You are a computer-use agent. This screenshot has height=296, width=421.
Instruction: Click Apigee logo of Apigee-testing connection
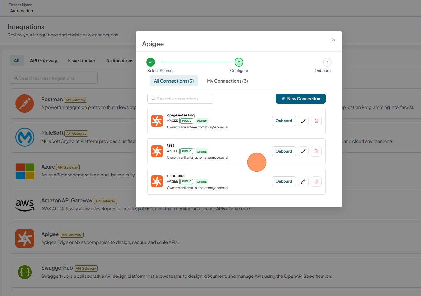(157, 121)
